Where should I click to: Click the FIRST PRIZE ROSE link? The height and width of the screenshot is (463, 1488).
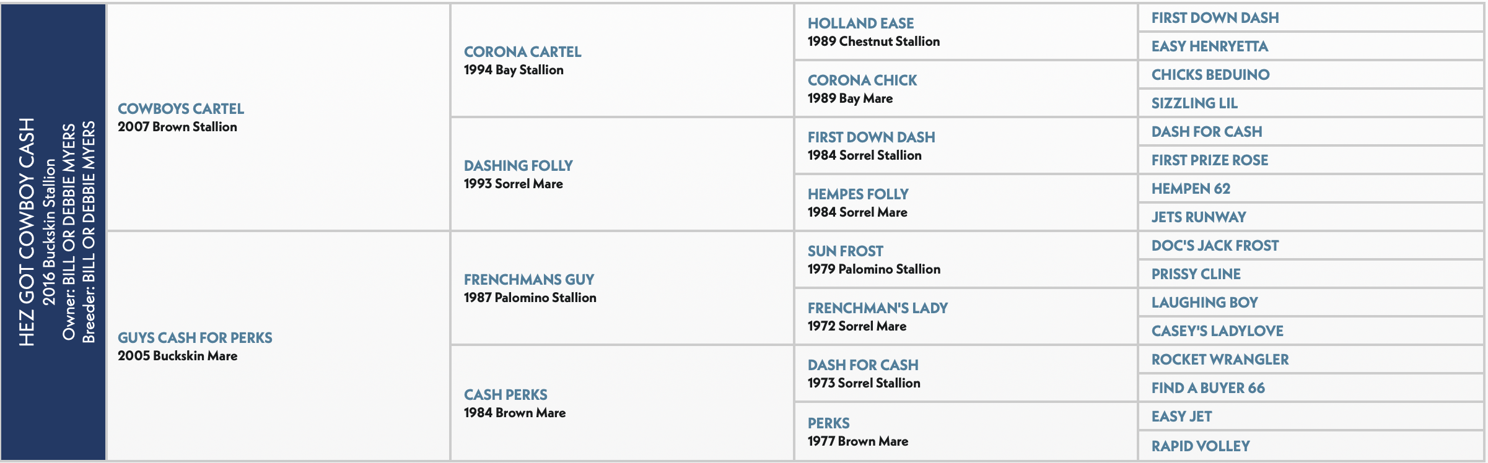click(x=1210, y=160)
